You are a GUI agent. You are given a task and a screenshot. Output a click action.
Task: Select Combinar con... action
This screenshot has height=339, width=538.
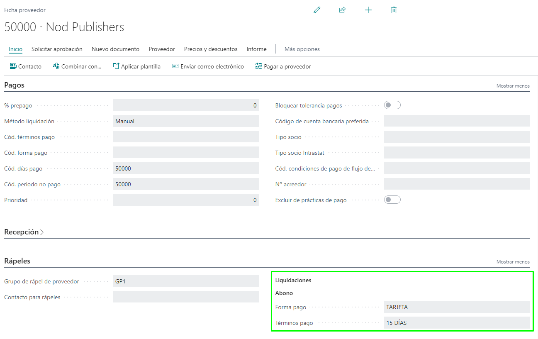tap(77, 66)
